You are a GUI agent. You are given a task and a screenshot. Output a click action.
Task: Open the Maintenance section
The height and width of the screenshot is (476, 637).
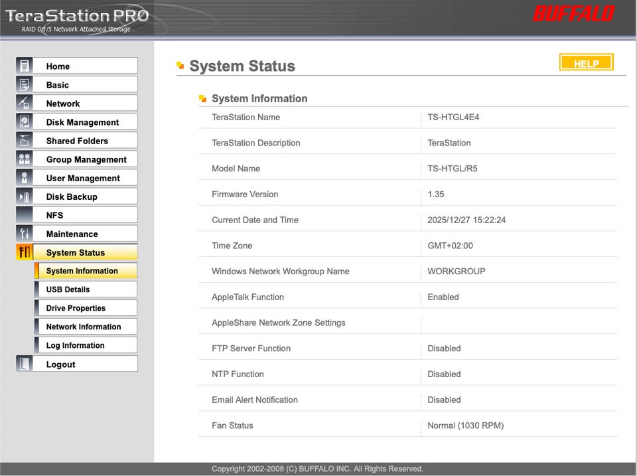[x=85, y=234]
